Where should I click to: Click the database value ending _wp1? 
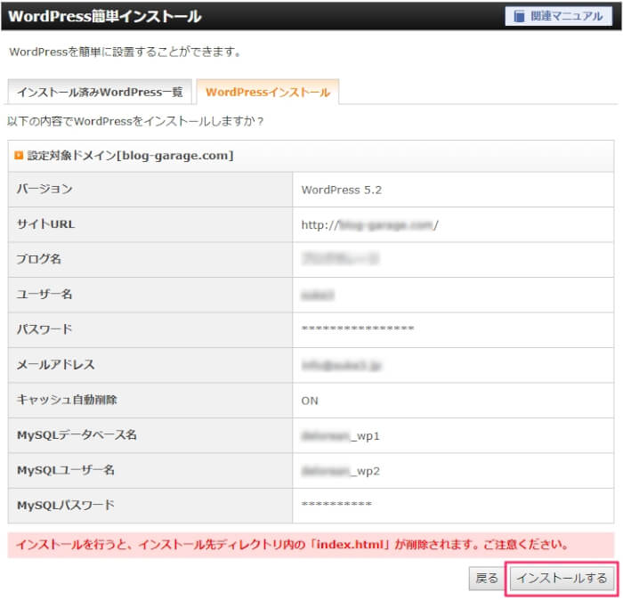click(x=341, y=436)
